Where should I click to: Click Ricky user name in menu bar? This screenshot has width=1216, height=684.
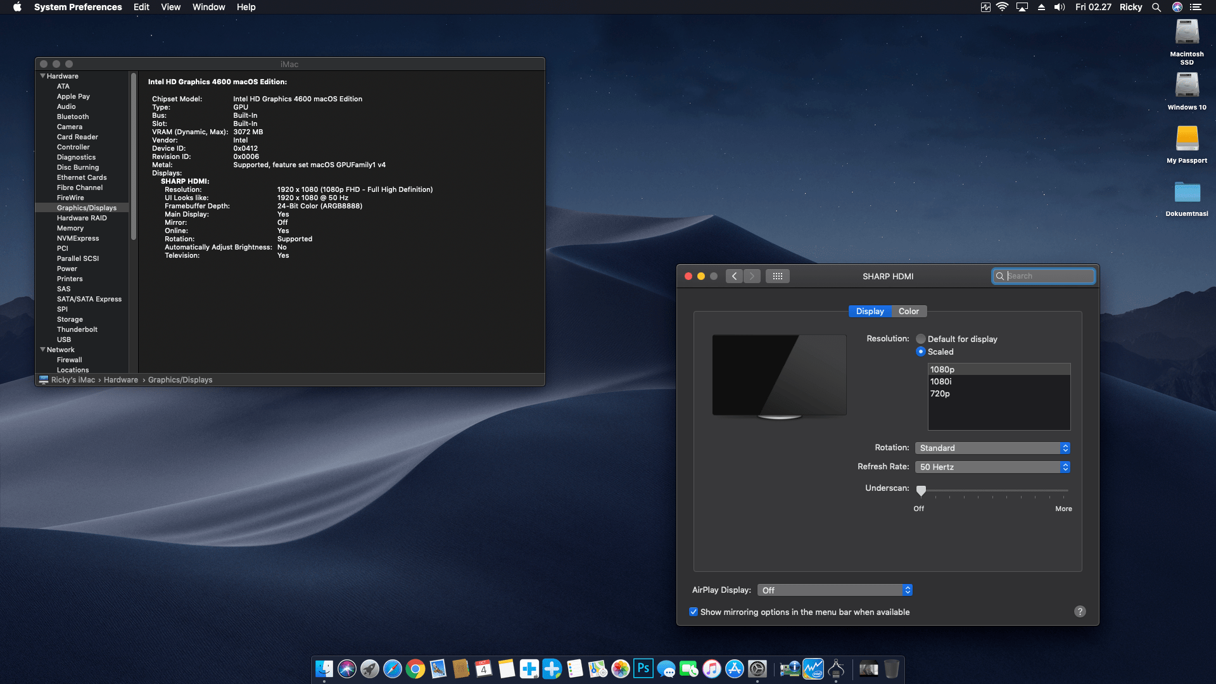click(1130, 7)
